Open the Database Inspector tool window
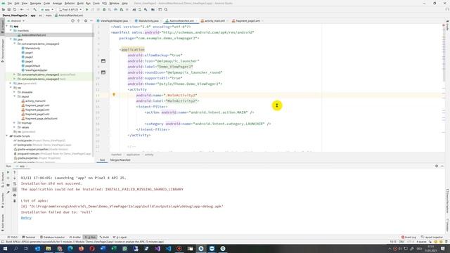This screenshot has width=450, height=253. pyautogui.click(x=52, y=238)
